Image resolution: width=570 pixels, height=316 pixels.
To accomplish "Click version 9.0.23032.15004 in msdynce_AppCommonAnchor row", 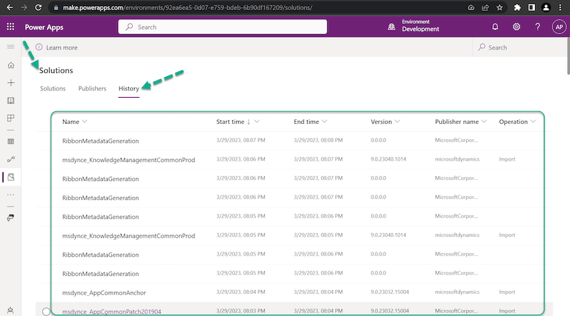I will [390, 292].
